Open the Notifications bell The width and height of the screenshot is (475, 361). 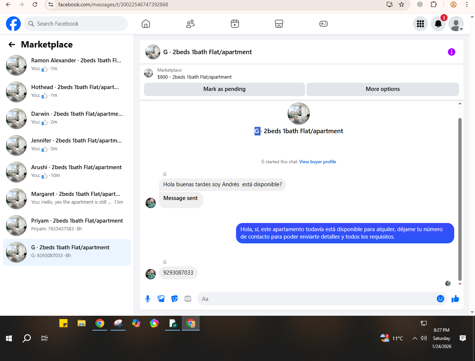click(438, 24)
